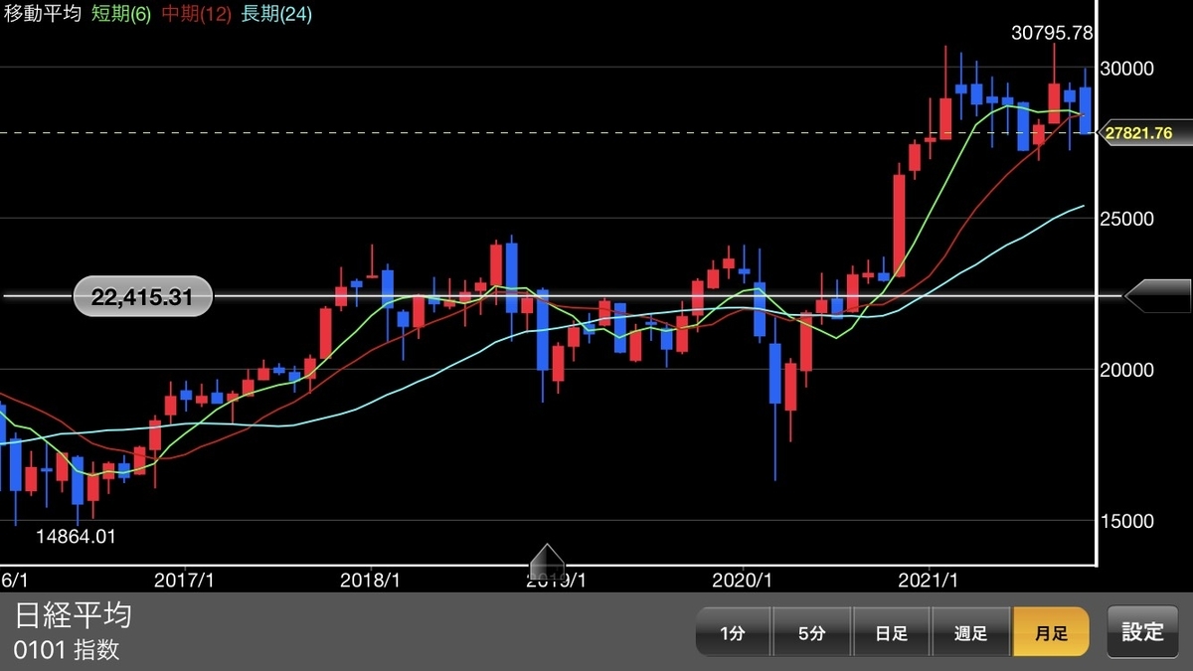Tap the 0101 指数 code label
This screenshot has height=671, width=1193.
[67, 651]
